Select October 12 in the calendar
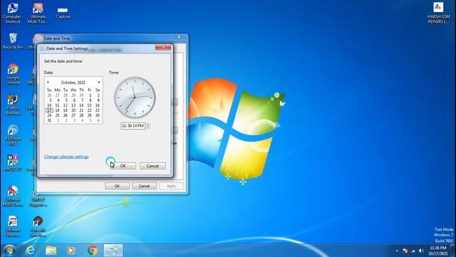The image size is (456, 257). coord(66,106)
